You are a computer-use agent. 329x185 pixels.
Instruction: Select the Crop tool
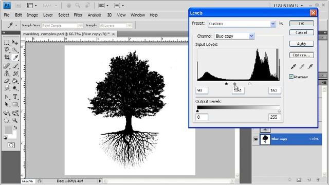pos(7,57)
